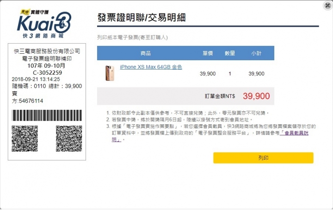Screen dimensions: 333x210
Task: Click the 發票證明聯/交易明細 heading
Action: click(x=142, y=18)
